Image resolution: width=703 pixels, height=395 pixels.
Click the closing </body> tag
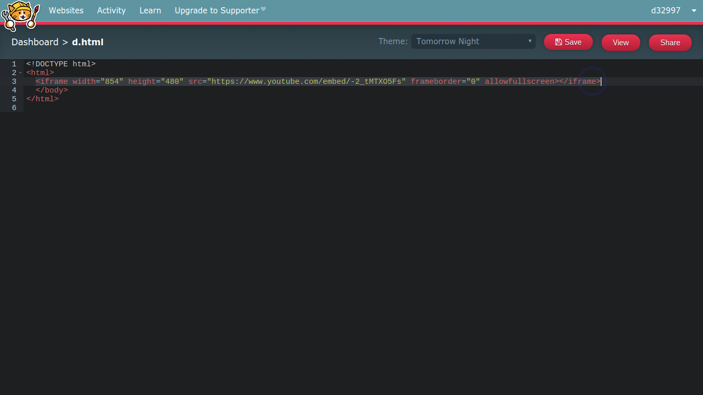point(51,91)
